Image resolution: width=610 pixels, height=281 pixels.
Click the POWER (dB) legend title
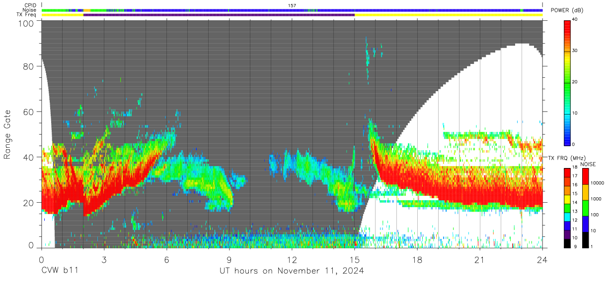[x=567, y=10]
